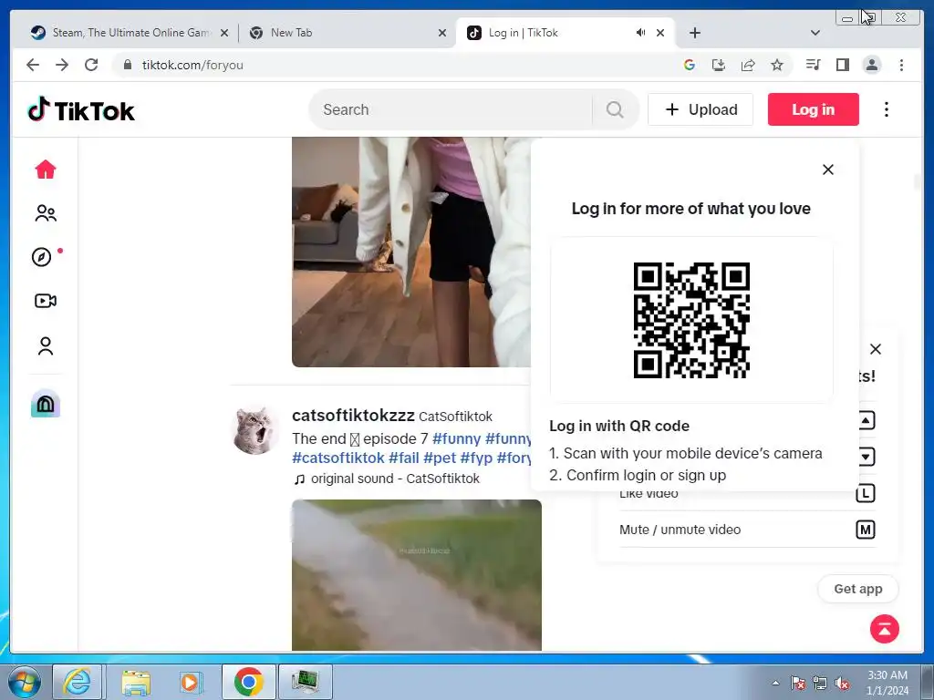This screenshot has height=700, width=934.
Task: Close the keyboard shortcuts panel
Action: click(875, 349)
